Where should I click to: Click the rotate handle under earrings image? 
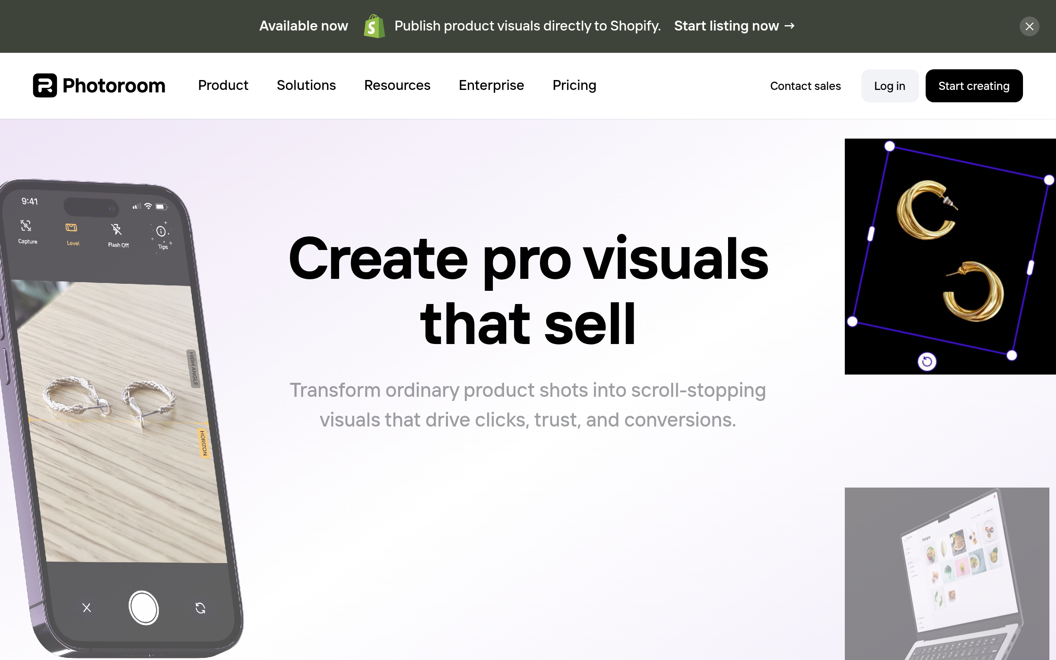click(927, 361)
